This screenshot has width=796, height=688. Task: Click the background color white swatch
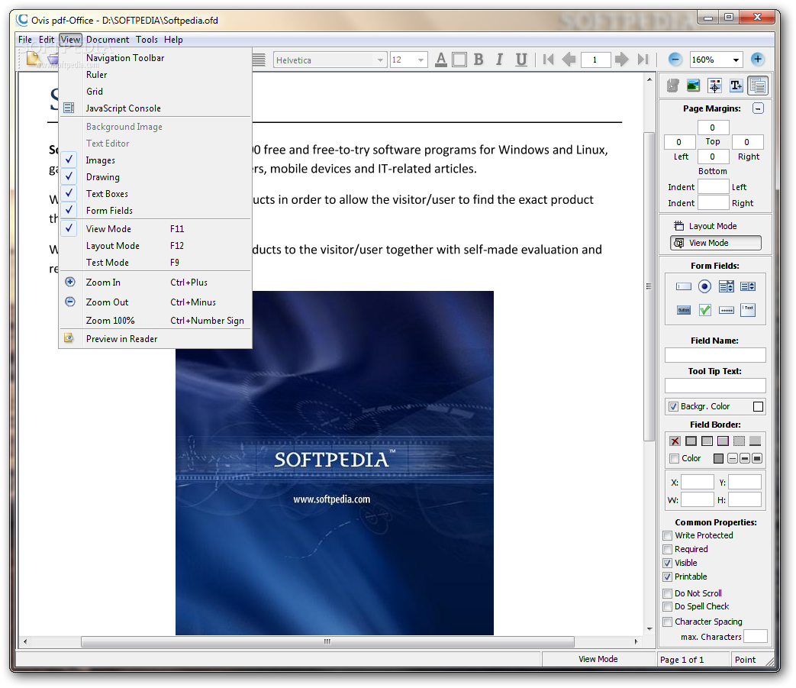click(x=758, y=407)
